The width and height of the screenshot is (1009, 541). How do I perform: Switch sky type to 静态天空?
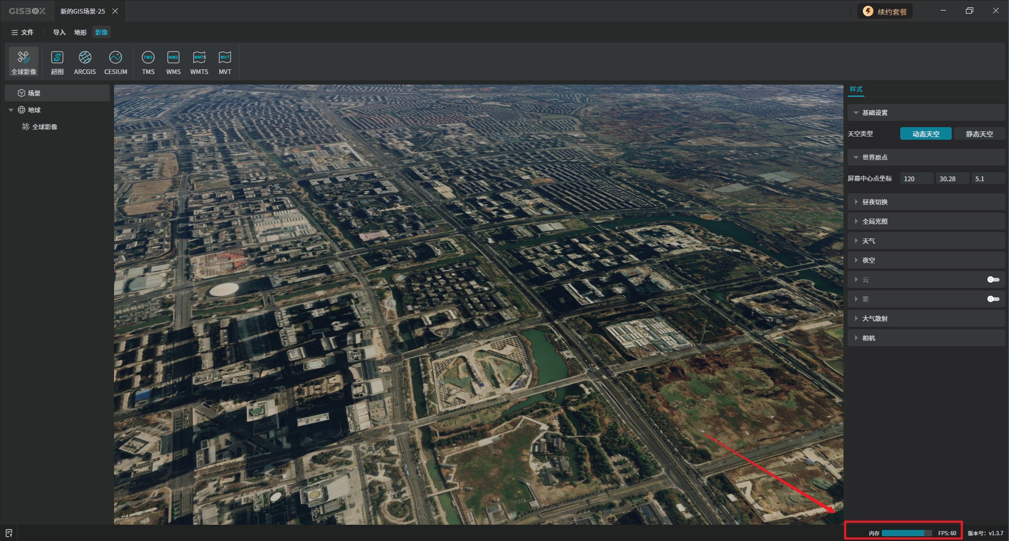pos(979,134)
